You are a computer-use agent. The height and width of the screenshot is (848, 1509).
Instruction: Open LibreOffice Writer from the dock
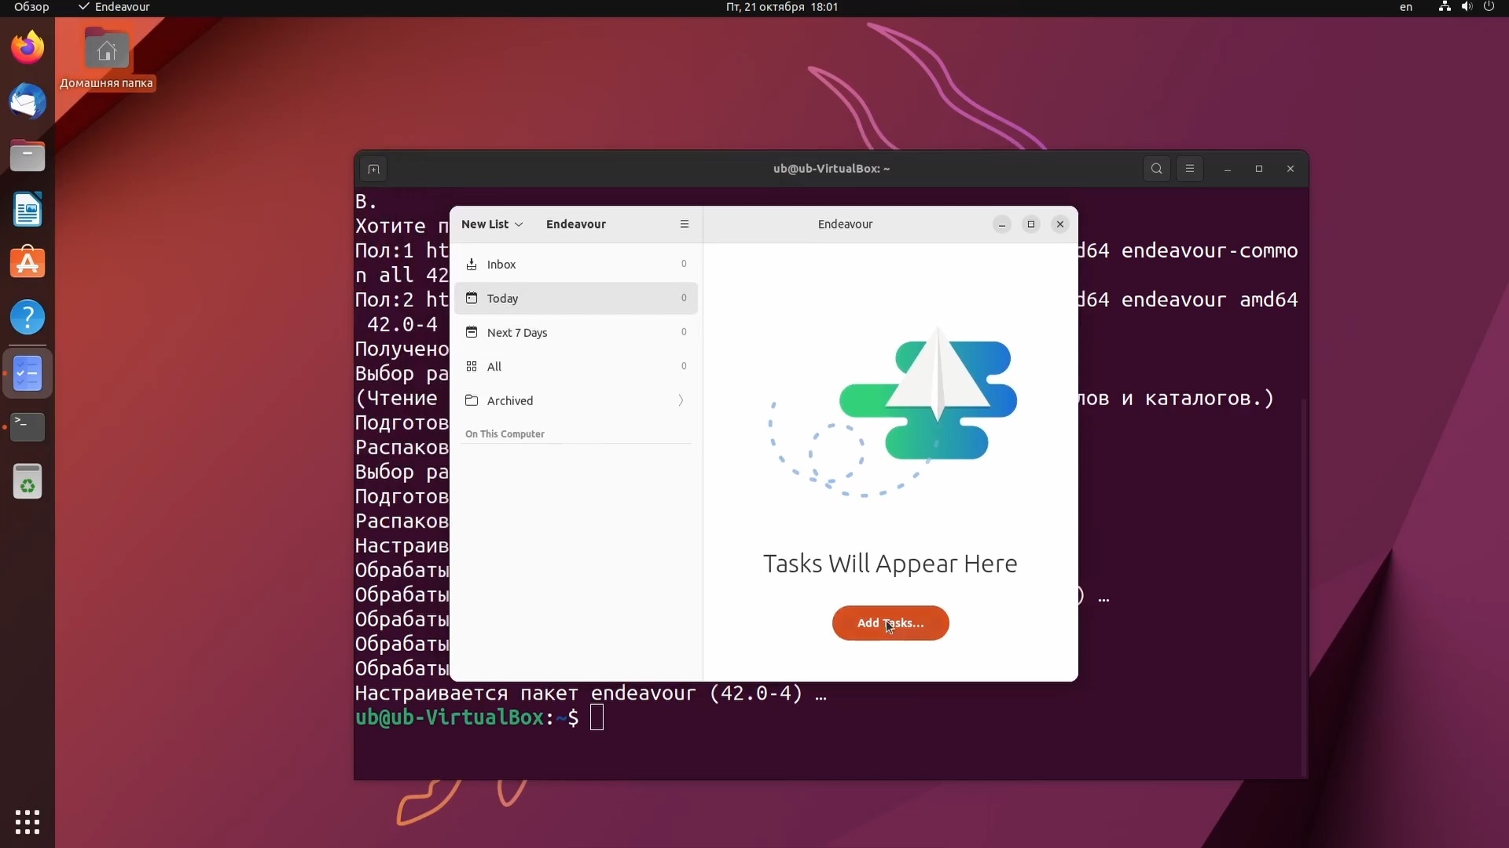click(x=28, y=210)
